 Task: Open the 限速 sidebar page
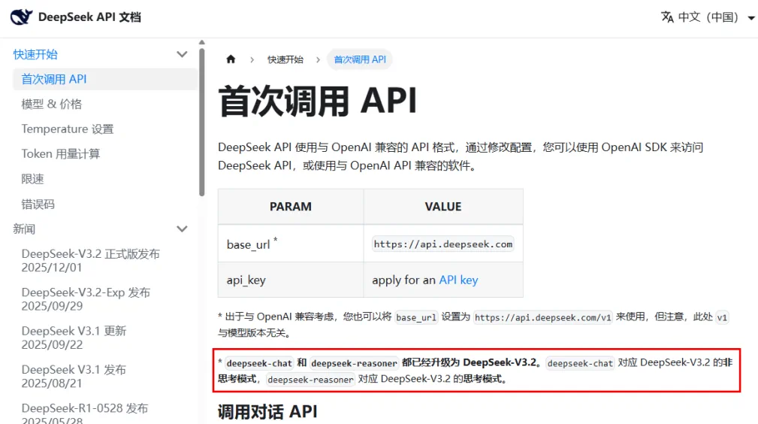[32, 179]
